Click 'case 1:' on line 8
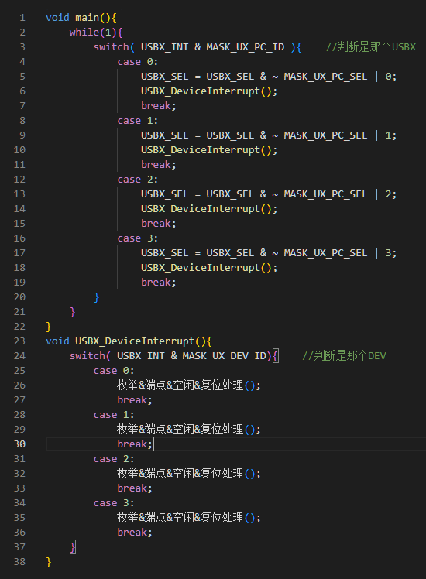The height and width of the screenshot is (579, 426). click(x=138, y=121)
